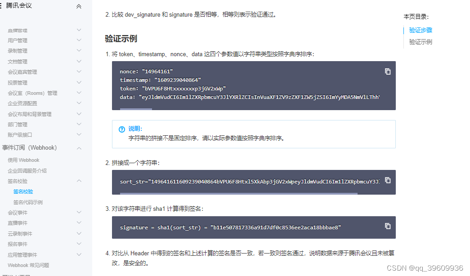Copy the sort_str code snippet

pos(388,180)
